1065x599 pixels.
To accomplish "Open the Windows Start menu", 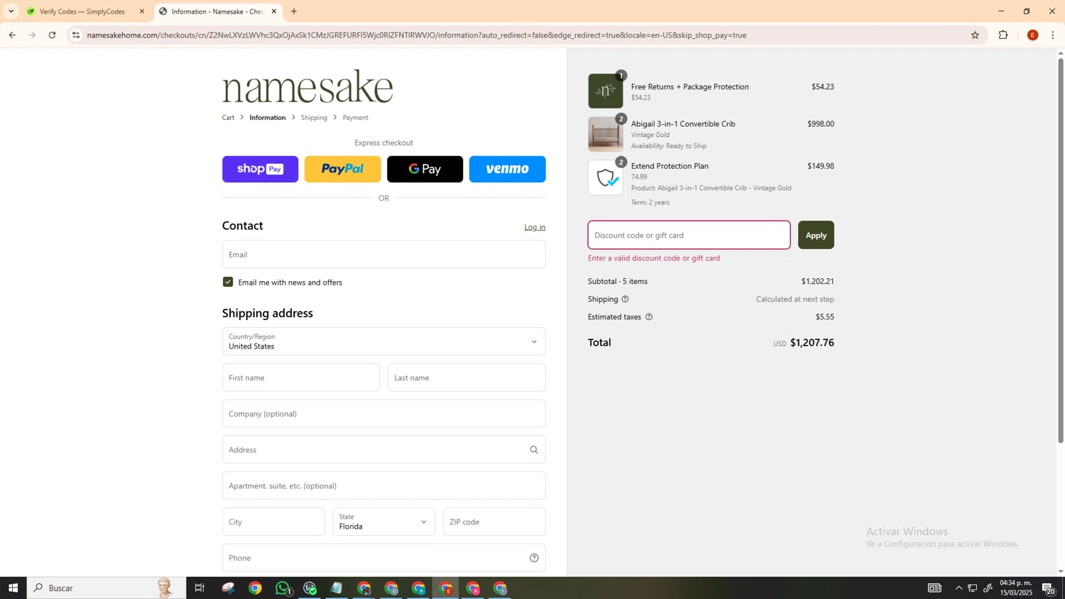I will [13, 588].
